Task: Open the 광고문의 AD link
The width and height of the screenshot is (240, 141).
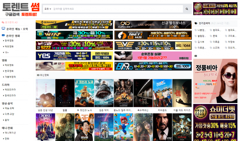Action: click(x=10, y=22)
